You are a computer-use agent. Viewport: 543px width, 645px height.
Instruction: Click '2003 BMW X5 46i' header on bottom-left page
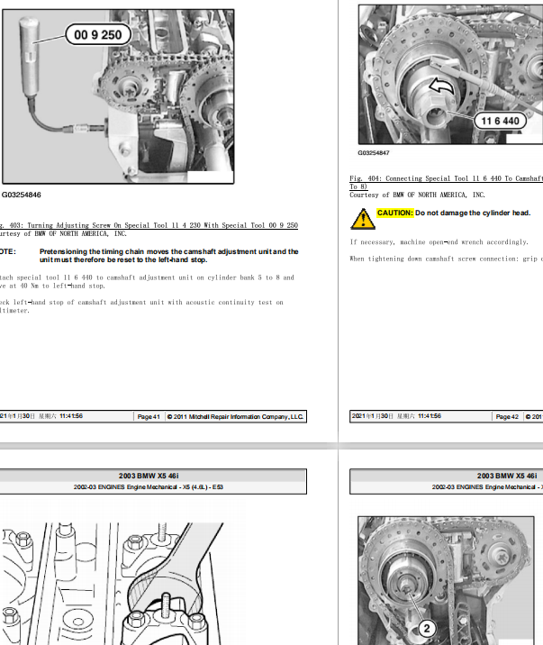pos(149,476)
